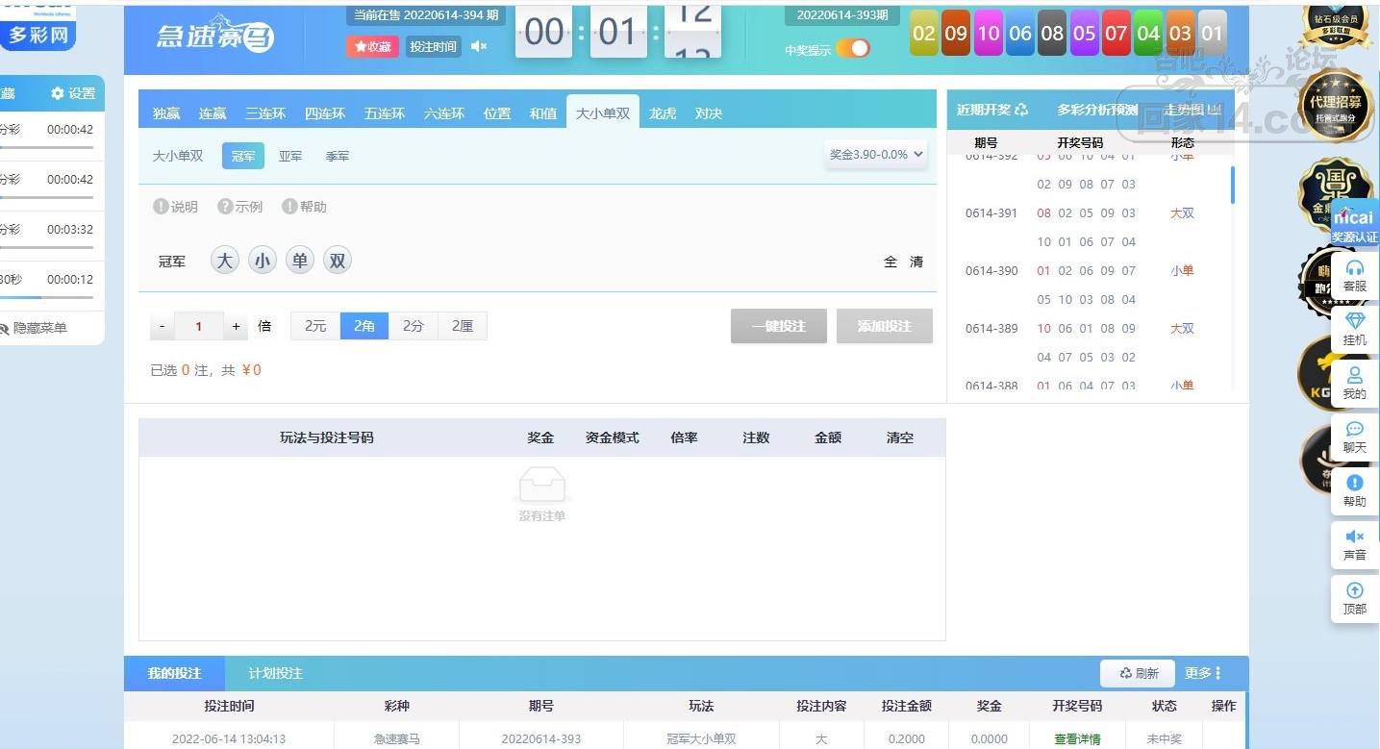Click the 收藏 star favorite button

(x=372, y=46)
